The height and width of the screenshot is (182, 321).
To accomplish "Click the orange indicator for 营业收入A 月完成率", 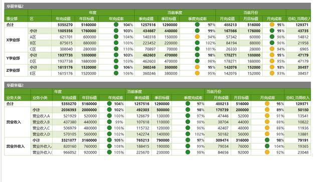I will pyautogui.click(x=267, y=115).
